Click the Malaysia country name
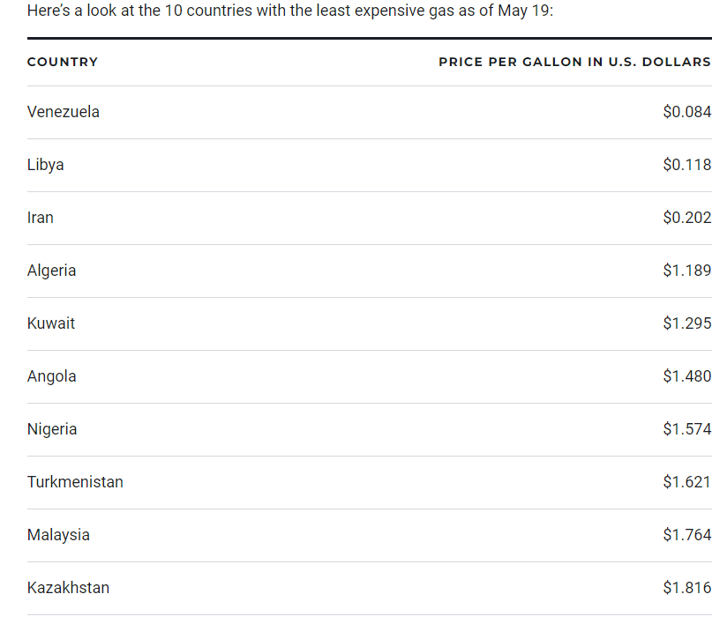727x624 pixels. (58, 535)
